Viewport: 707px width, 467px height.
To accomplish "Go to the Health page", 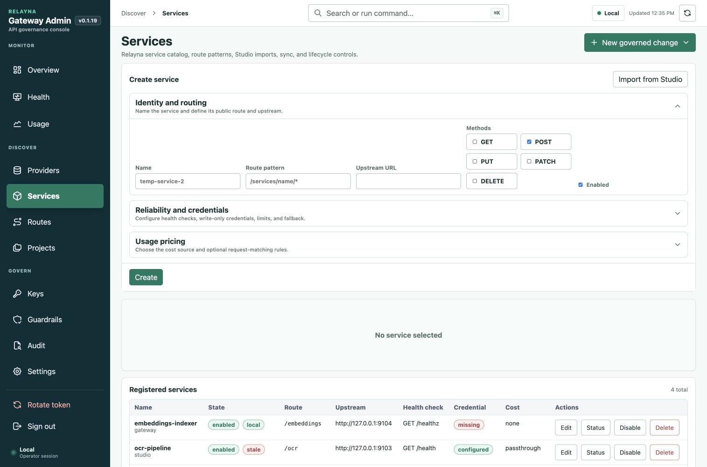I will (x=55, y=97).
